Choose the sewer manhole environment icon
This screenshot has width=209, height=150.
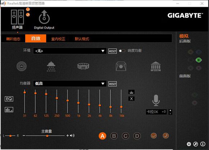click(x=22, y=66)
